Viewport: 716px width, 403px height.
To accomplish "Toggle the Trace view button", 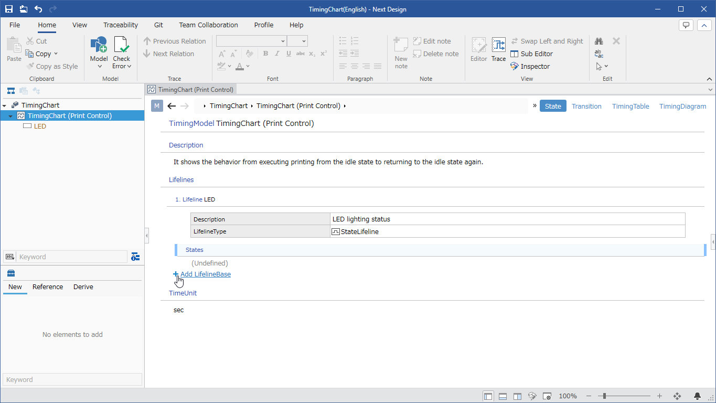I will pyautogui.click(x=498, y=50).
